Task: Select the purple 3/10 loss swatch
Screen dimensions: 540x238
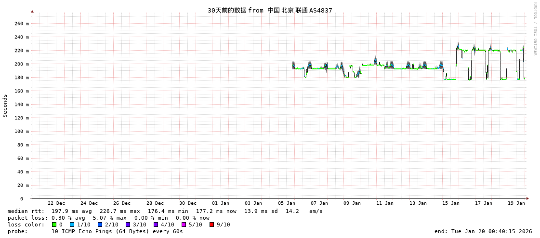Action: [x=128, y=225]
